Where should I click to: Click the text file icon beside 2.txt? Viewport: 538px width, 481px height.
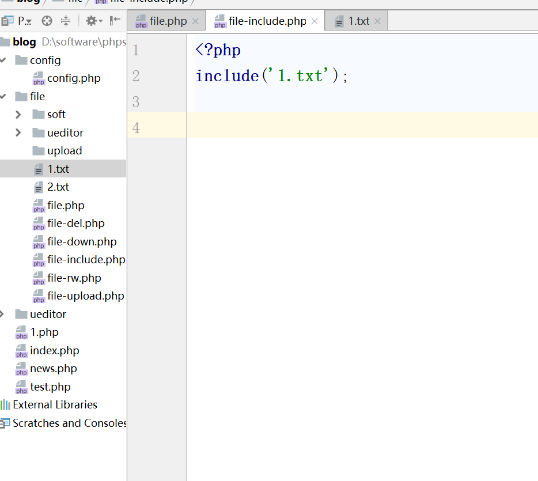click(39, 187)
